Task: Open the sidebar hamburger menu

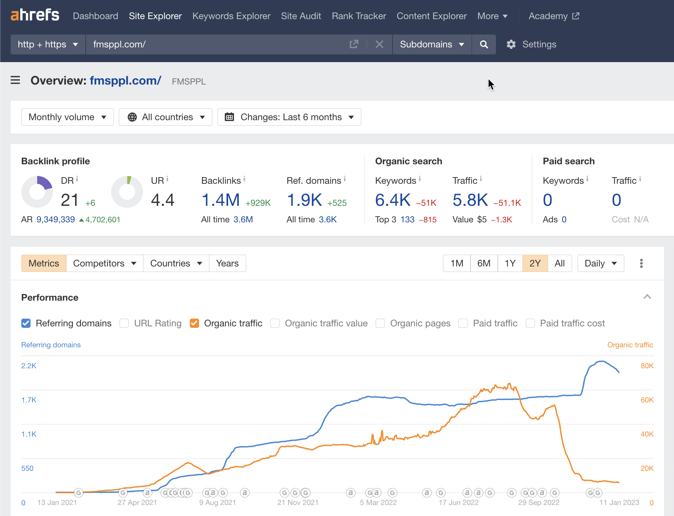Action: coord(15,80)
